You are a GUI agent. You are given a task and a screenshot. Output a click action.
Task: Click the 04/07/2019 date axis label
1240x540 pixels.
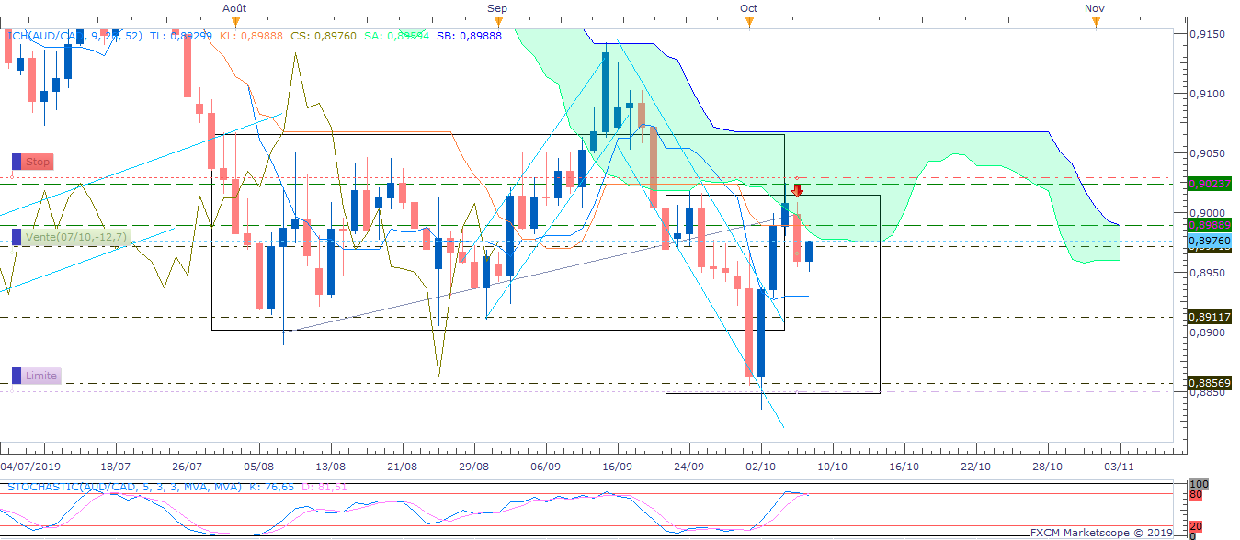tap(28, 466)
